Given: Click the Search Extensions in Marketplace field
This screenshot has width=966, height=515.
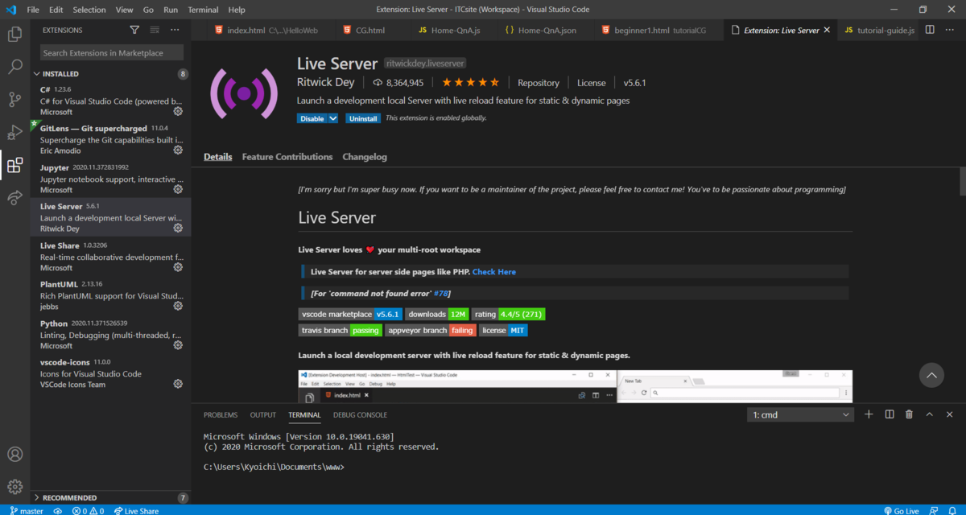Looking at the screenshot, I should pos(112,52).
